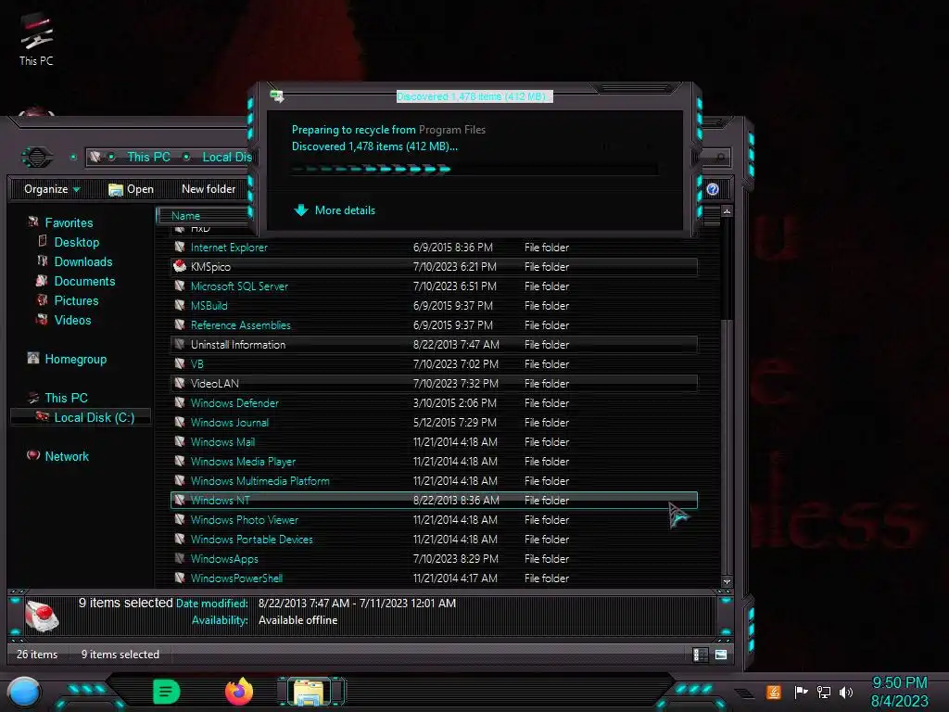Screen dimensions: 949x712
Task: Select the Microsoft SQL Server folder
Action: tap(435, 286)
